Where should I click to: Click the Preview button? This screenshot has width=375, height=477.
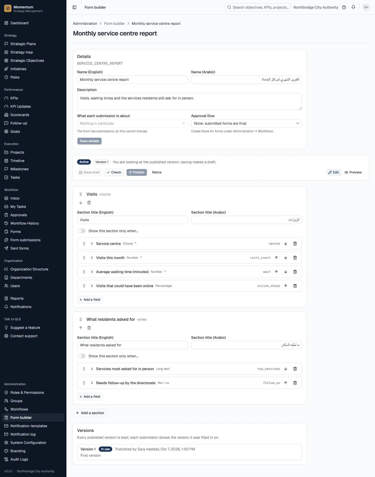tap(353, 172)
